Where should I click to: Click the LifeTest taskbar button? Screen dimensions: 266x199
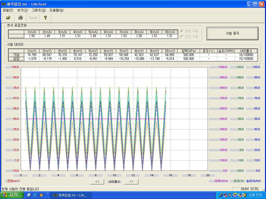(x=71, y=195)
